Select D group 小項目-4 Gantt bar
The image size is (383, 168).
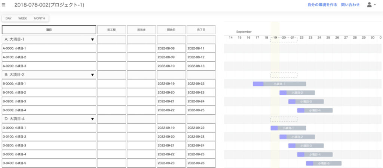point(315,154)
